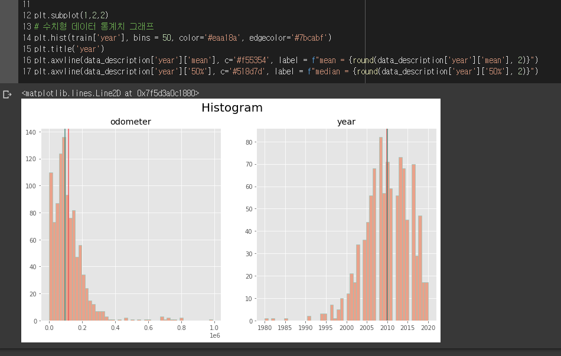The image size is (561, 356).
Task: Click the Histogram figure title
Action: click(232, 107)
